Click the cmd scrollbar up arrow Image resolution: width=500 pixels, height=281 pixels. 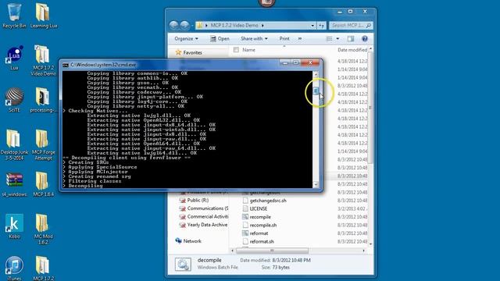tap(316, 74)
